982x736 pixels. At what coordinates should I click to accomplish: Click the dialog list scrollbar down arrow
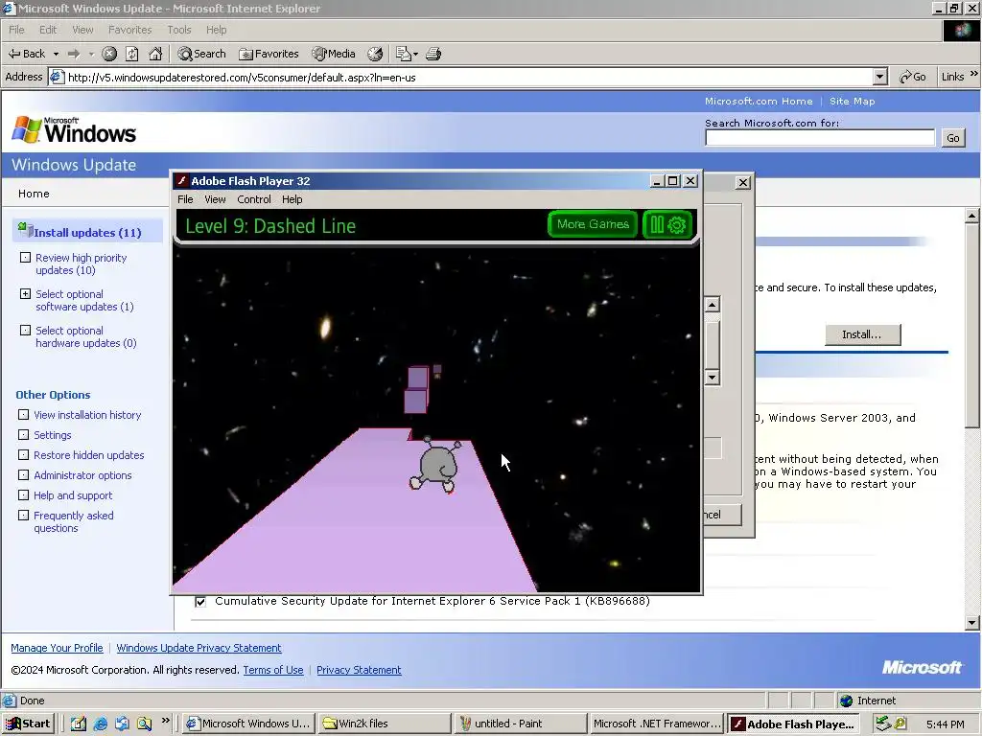coord(713,378)
